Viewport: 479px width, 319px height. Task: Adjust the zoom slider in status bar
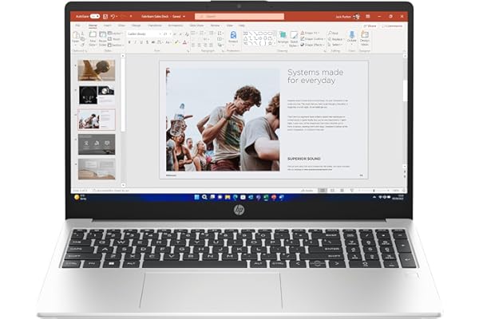[x=374, y=191]
